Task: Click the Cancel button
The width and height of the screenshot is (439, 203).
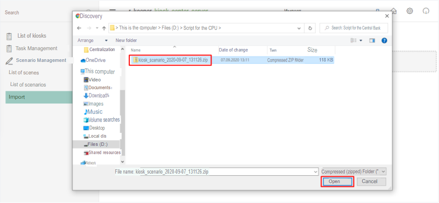Action: click(x=370, y=182)
